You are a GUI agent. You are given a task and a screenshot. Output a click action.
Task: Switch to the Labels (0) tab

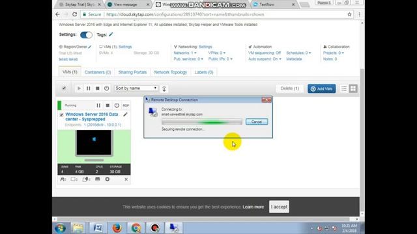pos(204,72)
